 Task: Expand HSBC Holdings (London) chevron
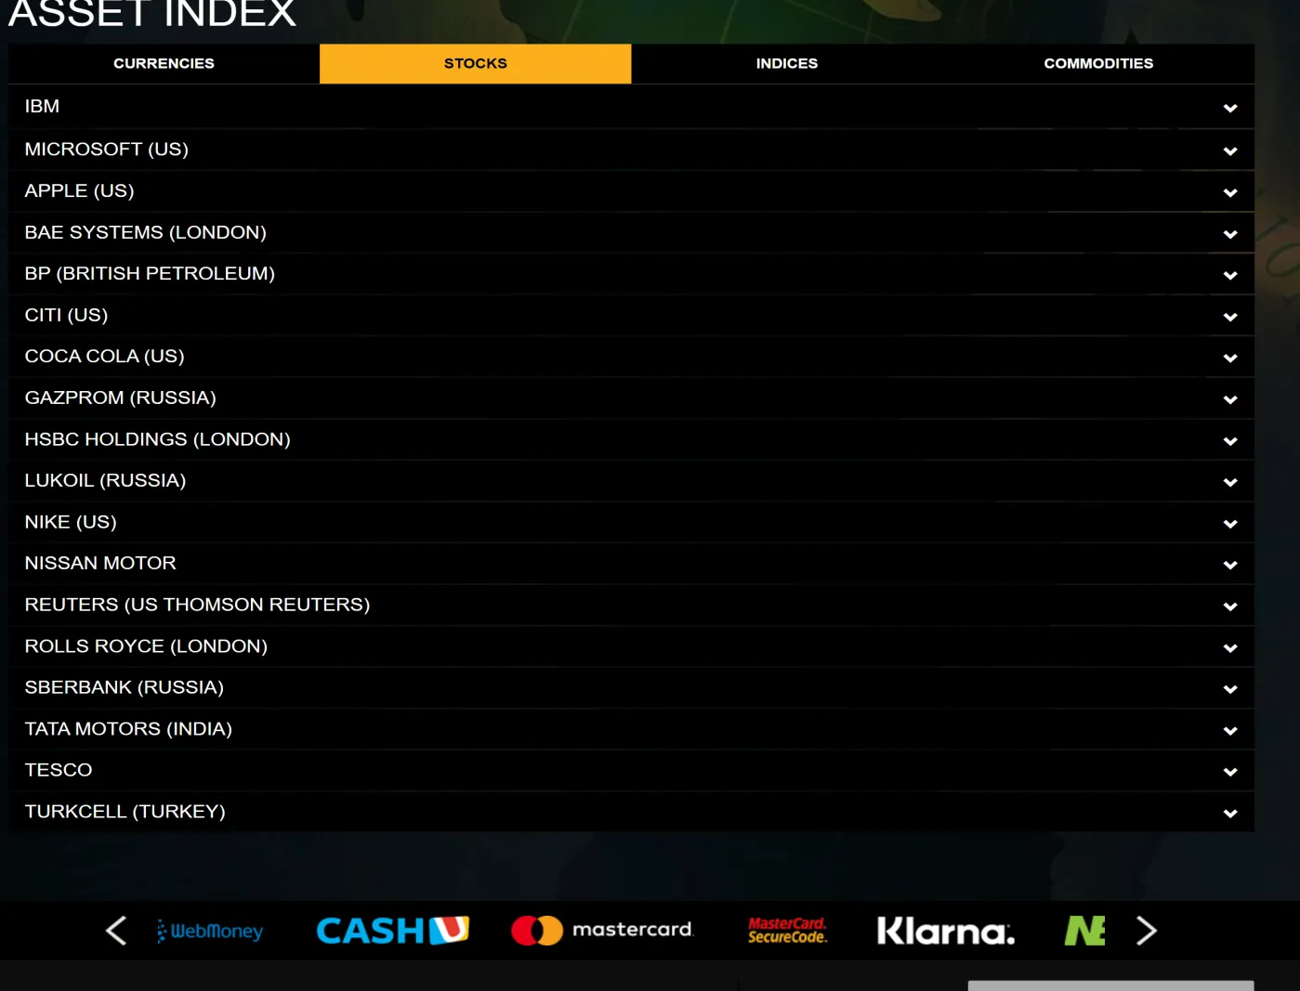1230,441
